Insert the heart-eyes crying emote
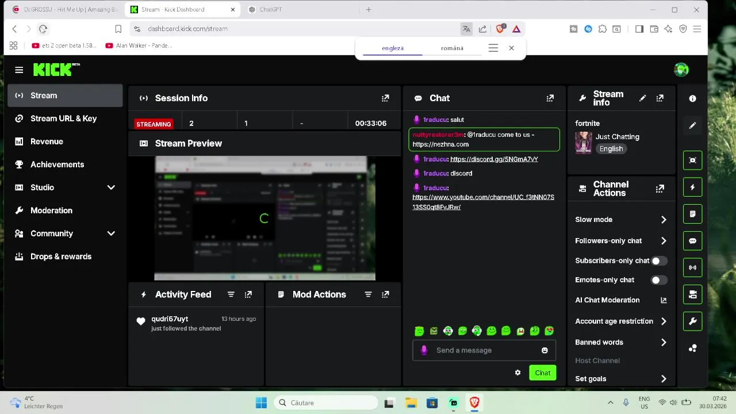 pos(549,331)
